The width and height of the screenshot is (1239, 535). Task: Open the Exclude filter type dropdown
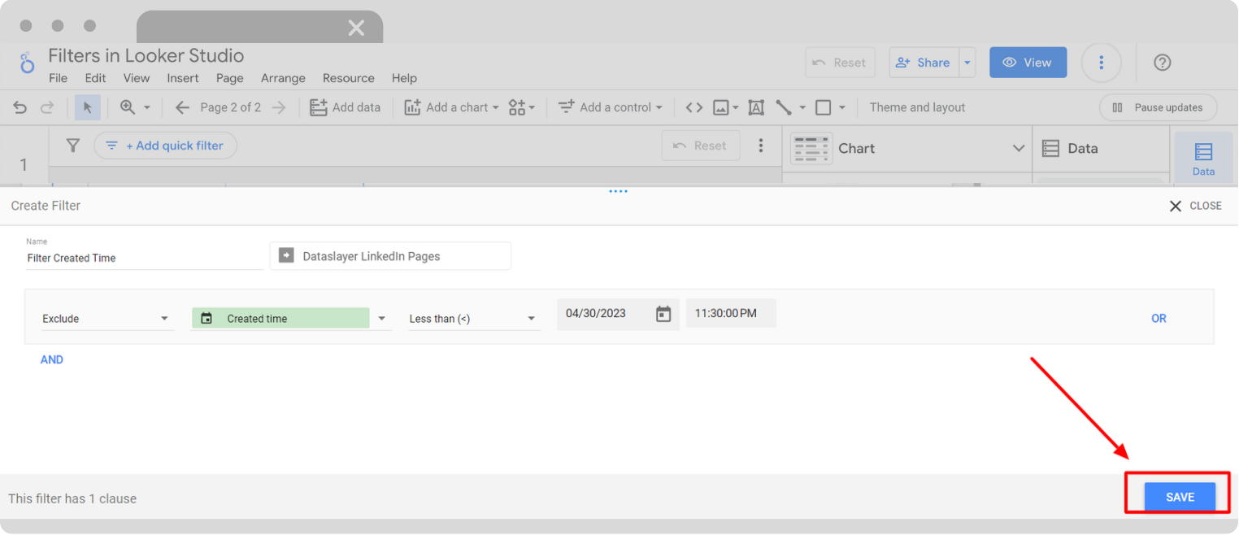pyautogui.click(x=106, y=318)
